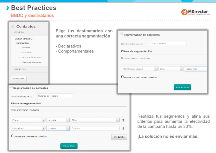Image resolution: width=216 pixels, height=153 pixels.
Task: Open the 'abrió' condition dropdown
Action: point(171,69)
